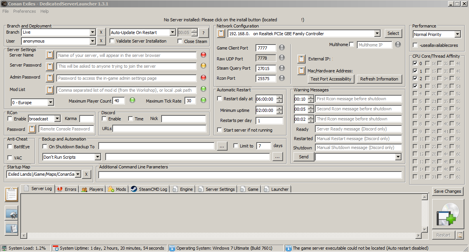Expand the Auto-Update On Restart dropdown

[173, 33]
